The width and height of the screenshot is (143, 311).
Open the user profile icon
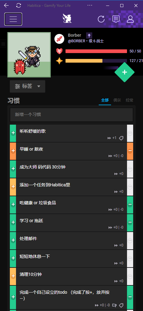point(130,19)
